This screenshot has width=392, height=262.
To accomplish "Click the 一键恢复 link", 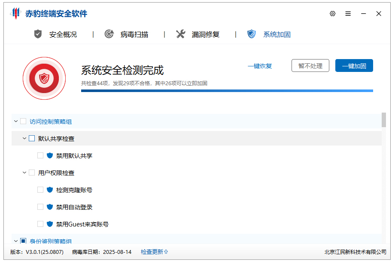I will click(260, 66).
